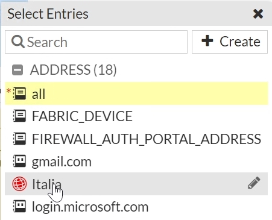Click the plus icon on Create button
This screenshot has height=220, width=272.
pyautogui.click(x=207, y=41)
